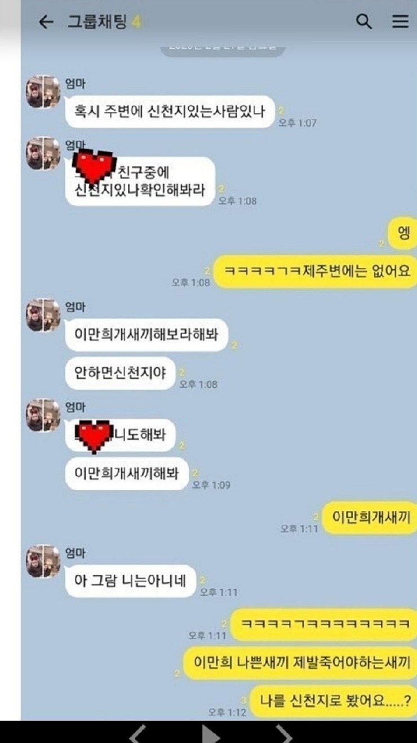Select the yellow 엥 message bubble
The image size is (417, 743).
[x=403, y=233]
